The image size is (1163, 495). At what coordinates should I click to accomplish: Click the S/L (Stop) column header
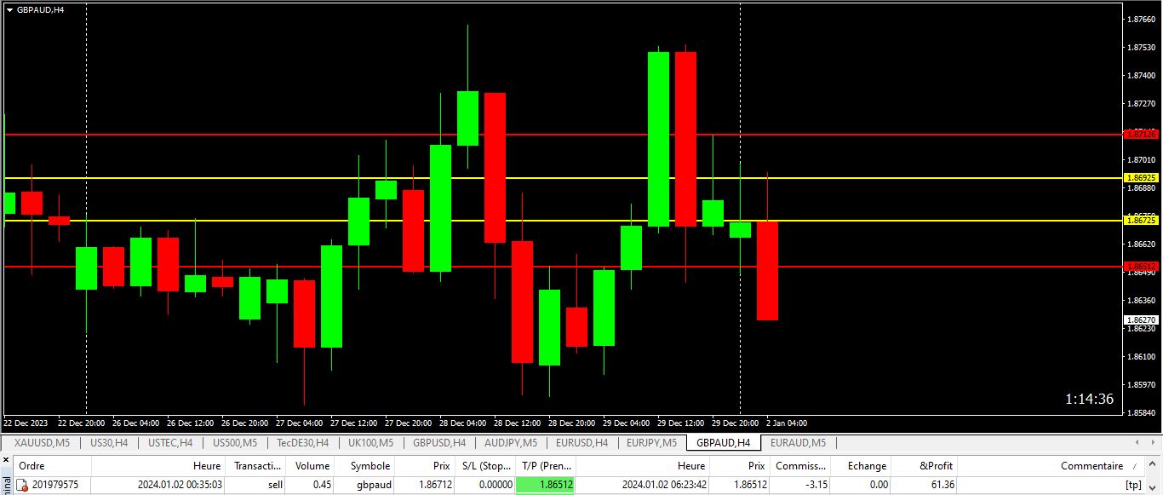click(486, 466)
